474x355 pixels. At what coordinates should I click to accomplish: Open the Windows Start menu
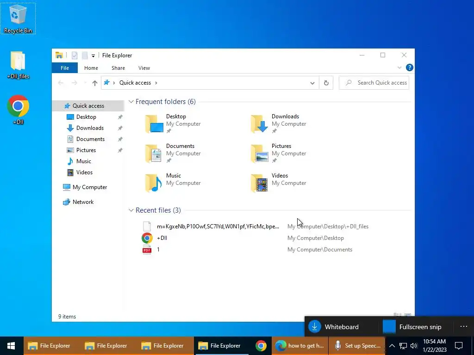pos(11,346)
